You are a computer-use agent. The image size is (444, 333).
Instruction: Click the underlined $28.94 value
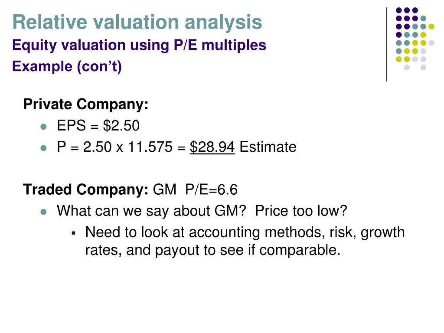pyautogui.click(x=212, y=147)
